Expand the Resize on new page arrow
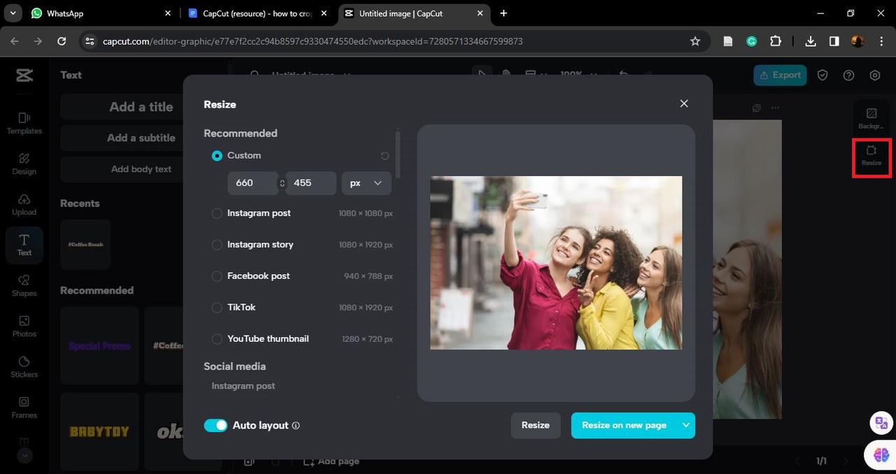896x474 pixels. (686, 425)
